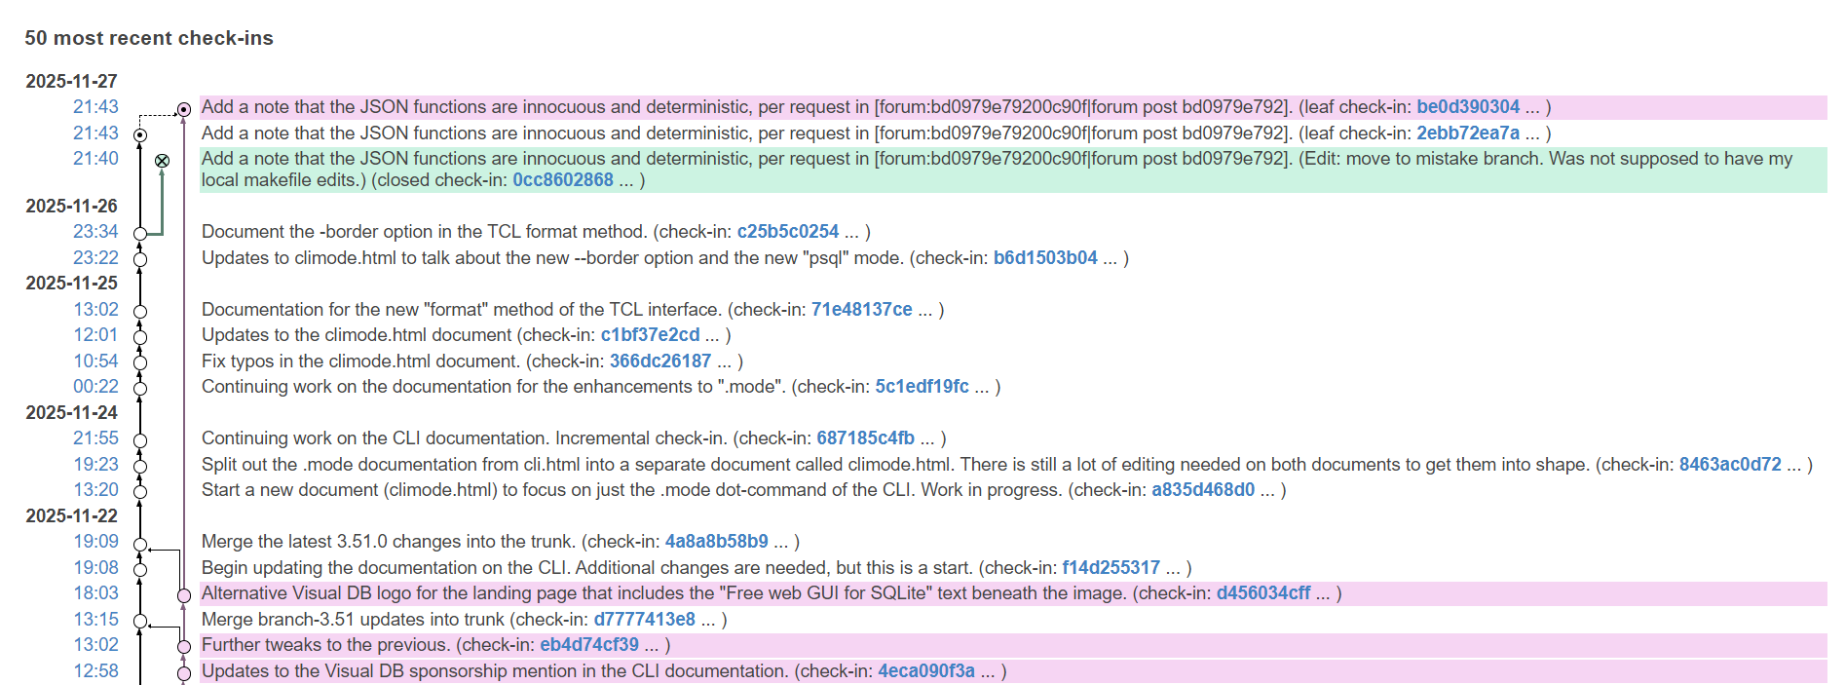Screen dimensions: 1845x685
Task: Open merge check-in 4a8a8b58b9
Action: 716,542
